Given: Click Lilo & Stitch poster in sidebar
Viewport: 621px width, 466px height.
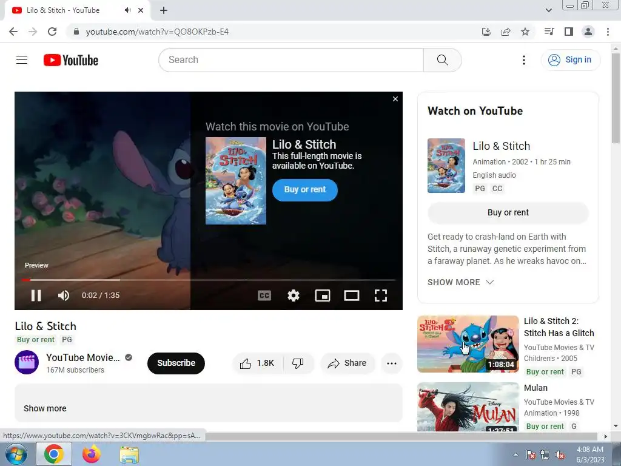Looking at the screenshot, I should point(446,166).
